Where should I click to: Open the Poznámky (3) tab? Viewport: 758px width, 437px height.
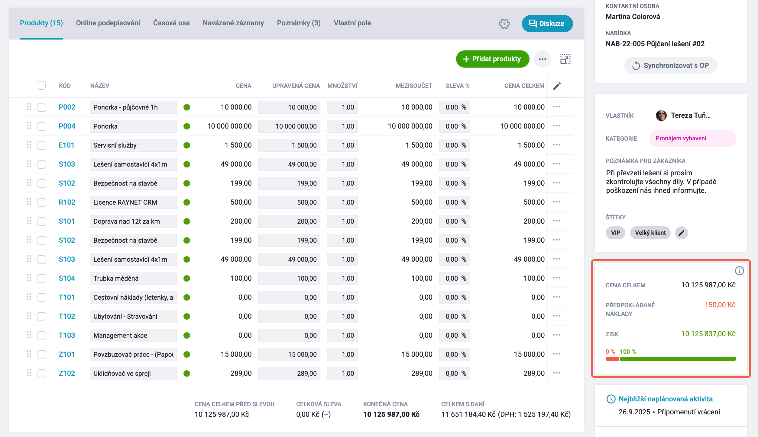click(299, 23)
